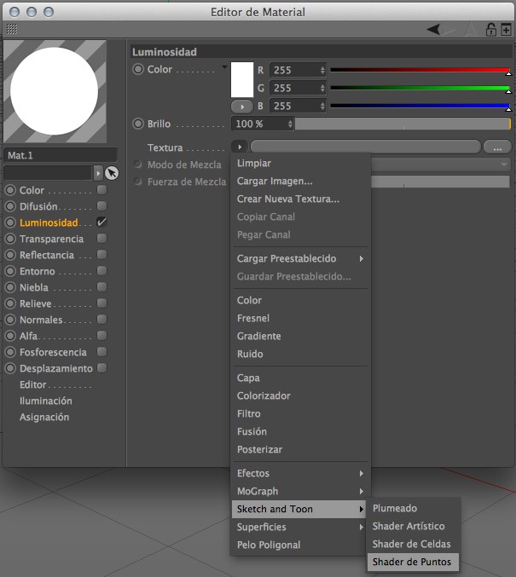Viewport: 516px width, 577px height.
Task: Click the three-dots browse button for Textura
Action: [496, 147]
